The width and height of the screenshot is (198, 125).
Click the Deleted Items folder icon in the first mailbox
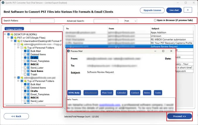28,54
